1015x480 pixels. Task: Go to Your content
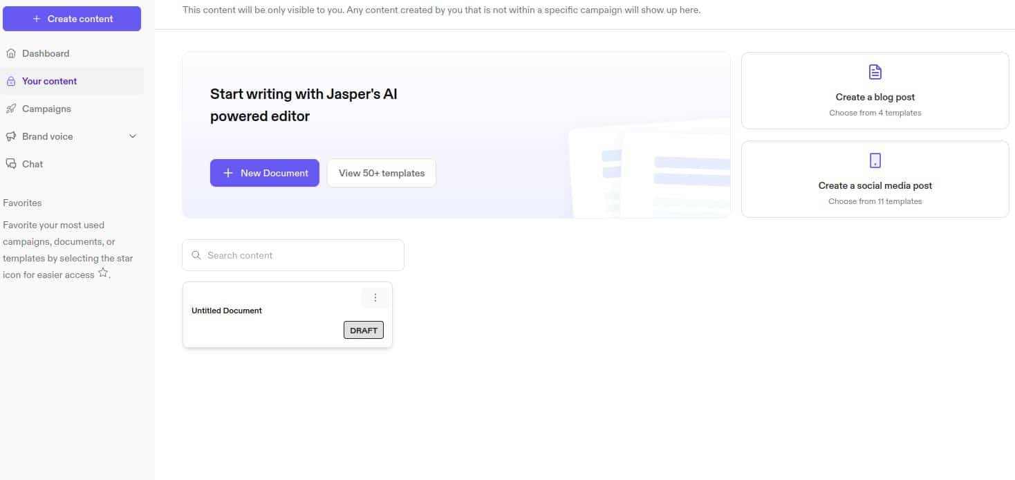click(x=72, y=81)
